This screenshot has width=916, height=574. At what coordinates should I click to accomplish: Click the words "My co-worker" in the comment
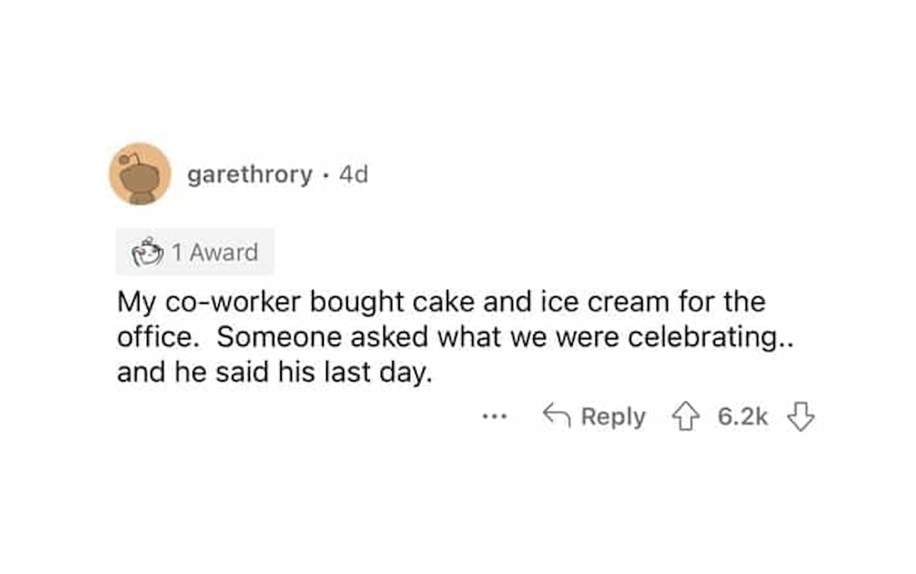(x=209, y=302)
